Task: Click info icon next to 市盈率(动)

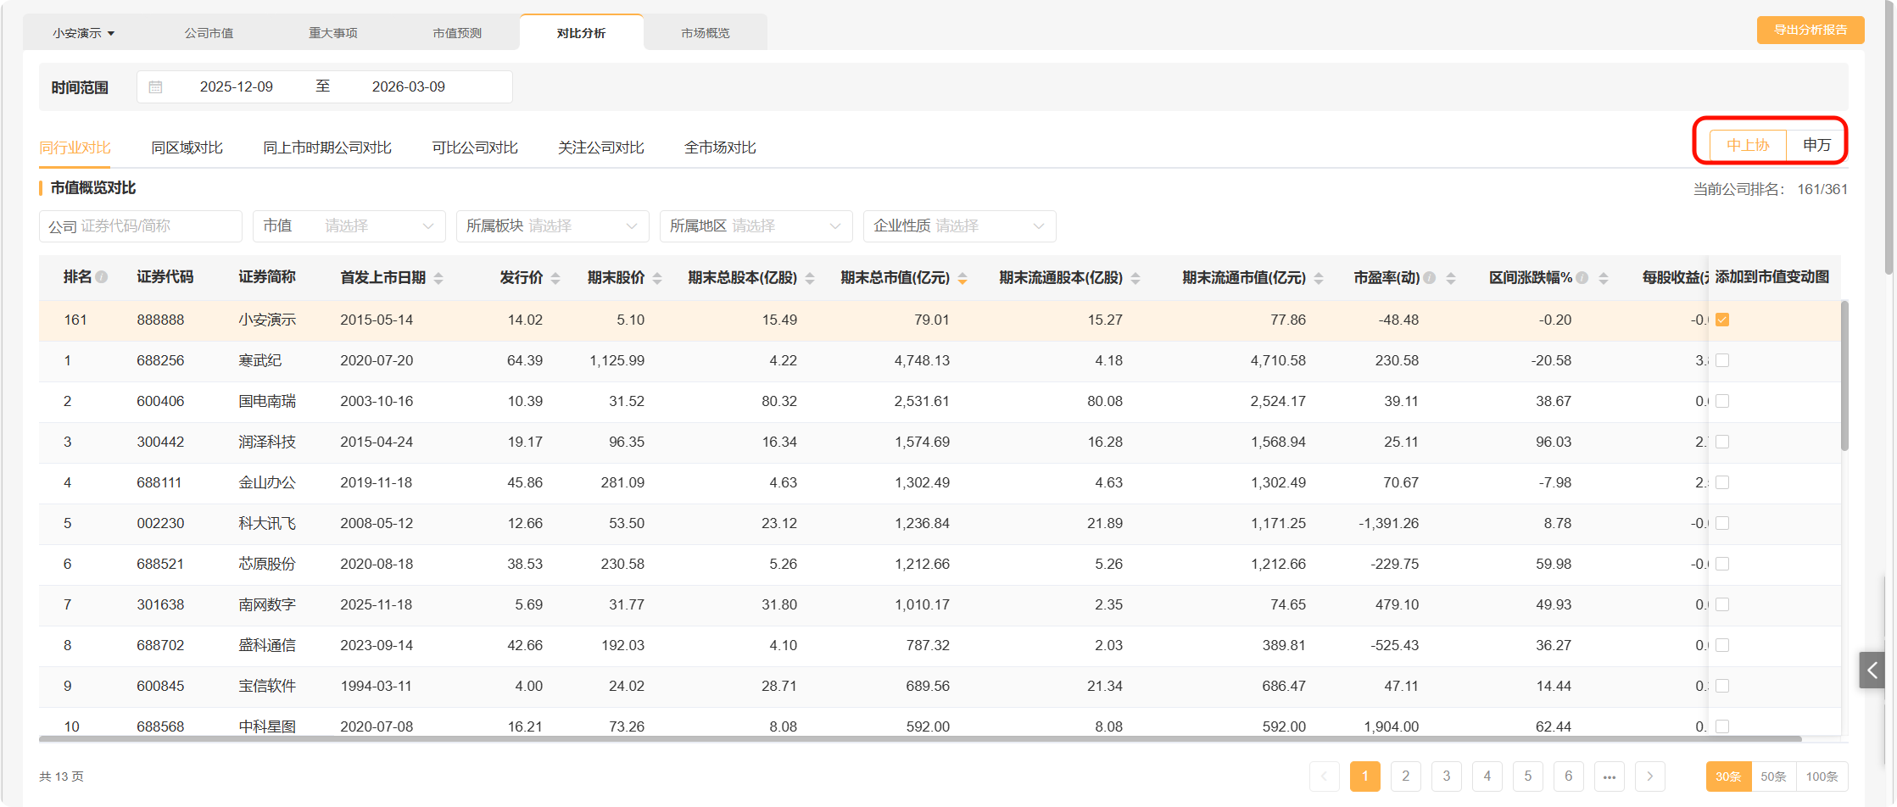Action: tap(1429, 278)
